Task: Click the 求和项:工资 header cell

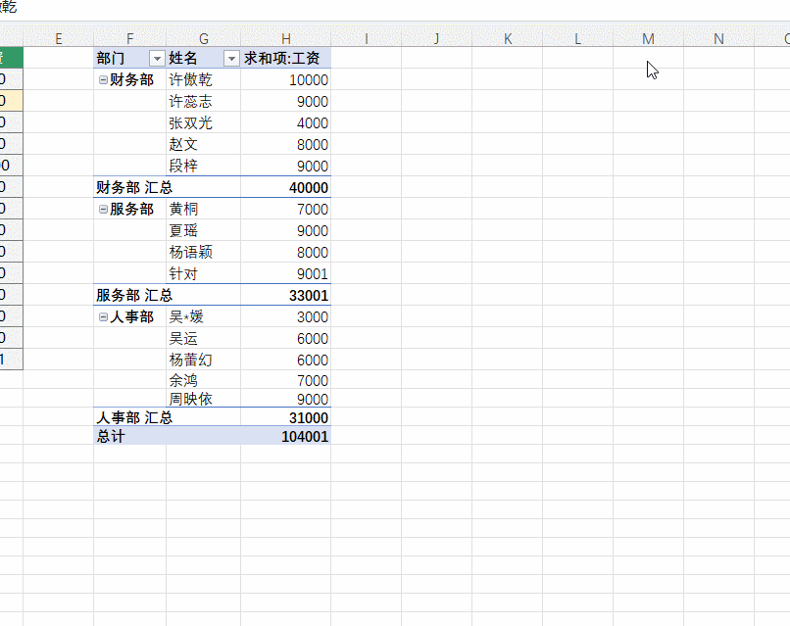Action: (285, 59)
